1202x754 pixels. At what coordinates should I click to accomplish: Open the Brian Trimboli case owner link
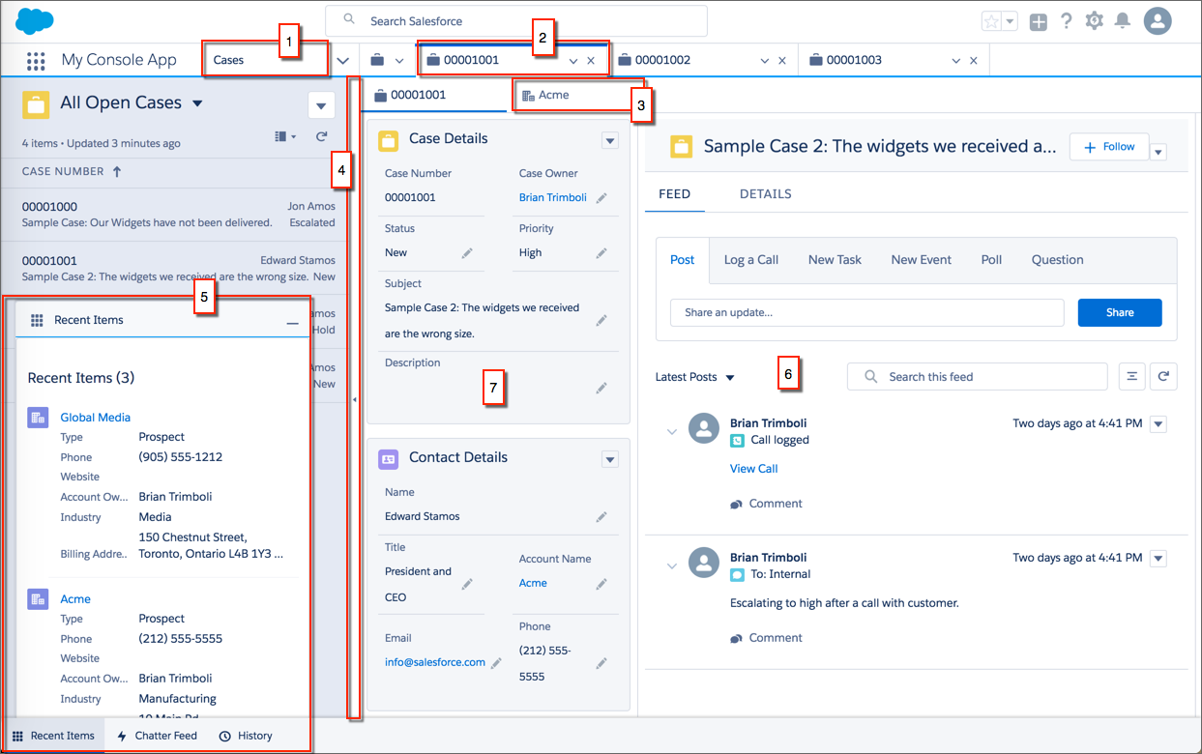coord(552,197)
